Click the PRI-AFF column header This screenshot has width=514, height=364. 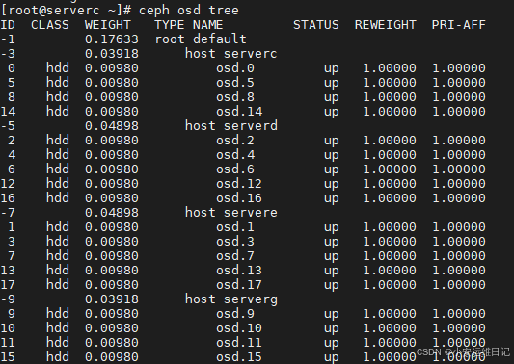click(458, 25)
